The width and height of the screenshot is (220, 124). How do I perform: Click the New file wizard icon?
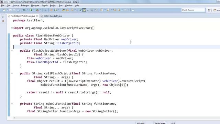tap(4, 10)
